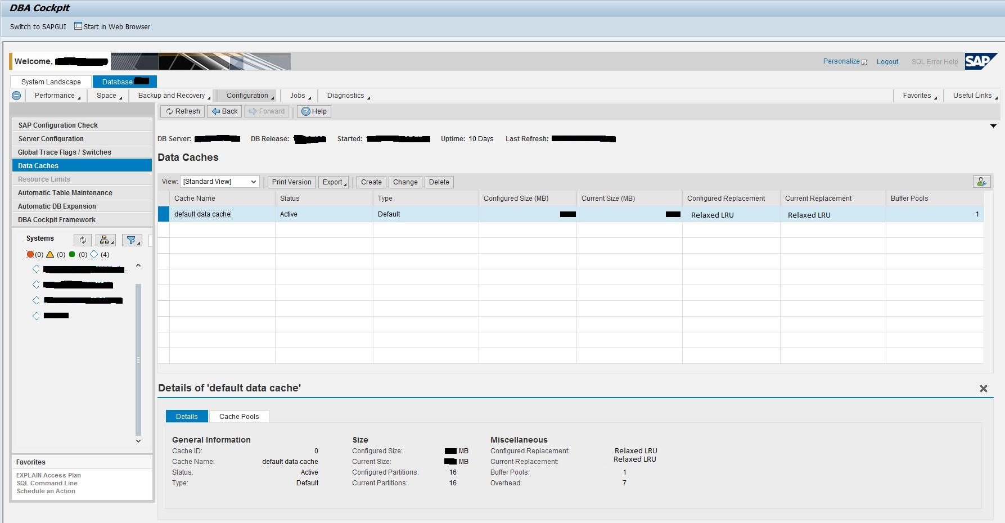Refresh the Systems list icon
Image resolution: width=1005 pixels, height=523 pixels.
coord(83,240)
